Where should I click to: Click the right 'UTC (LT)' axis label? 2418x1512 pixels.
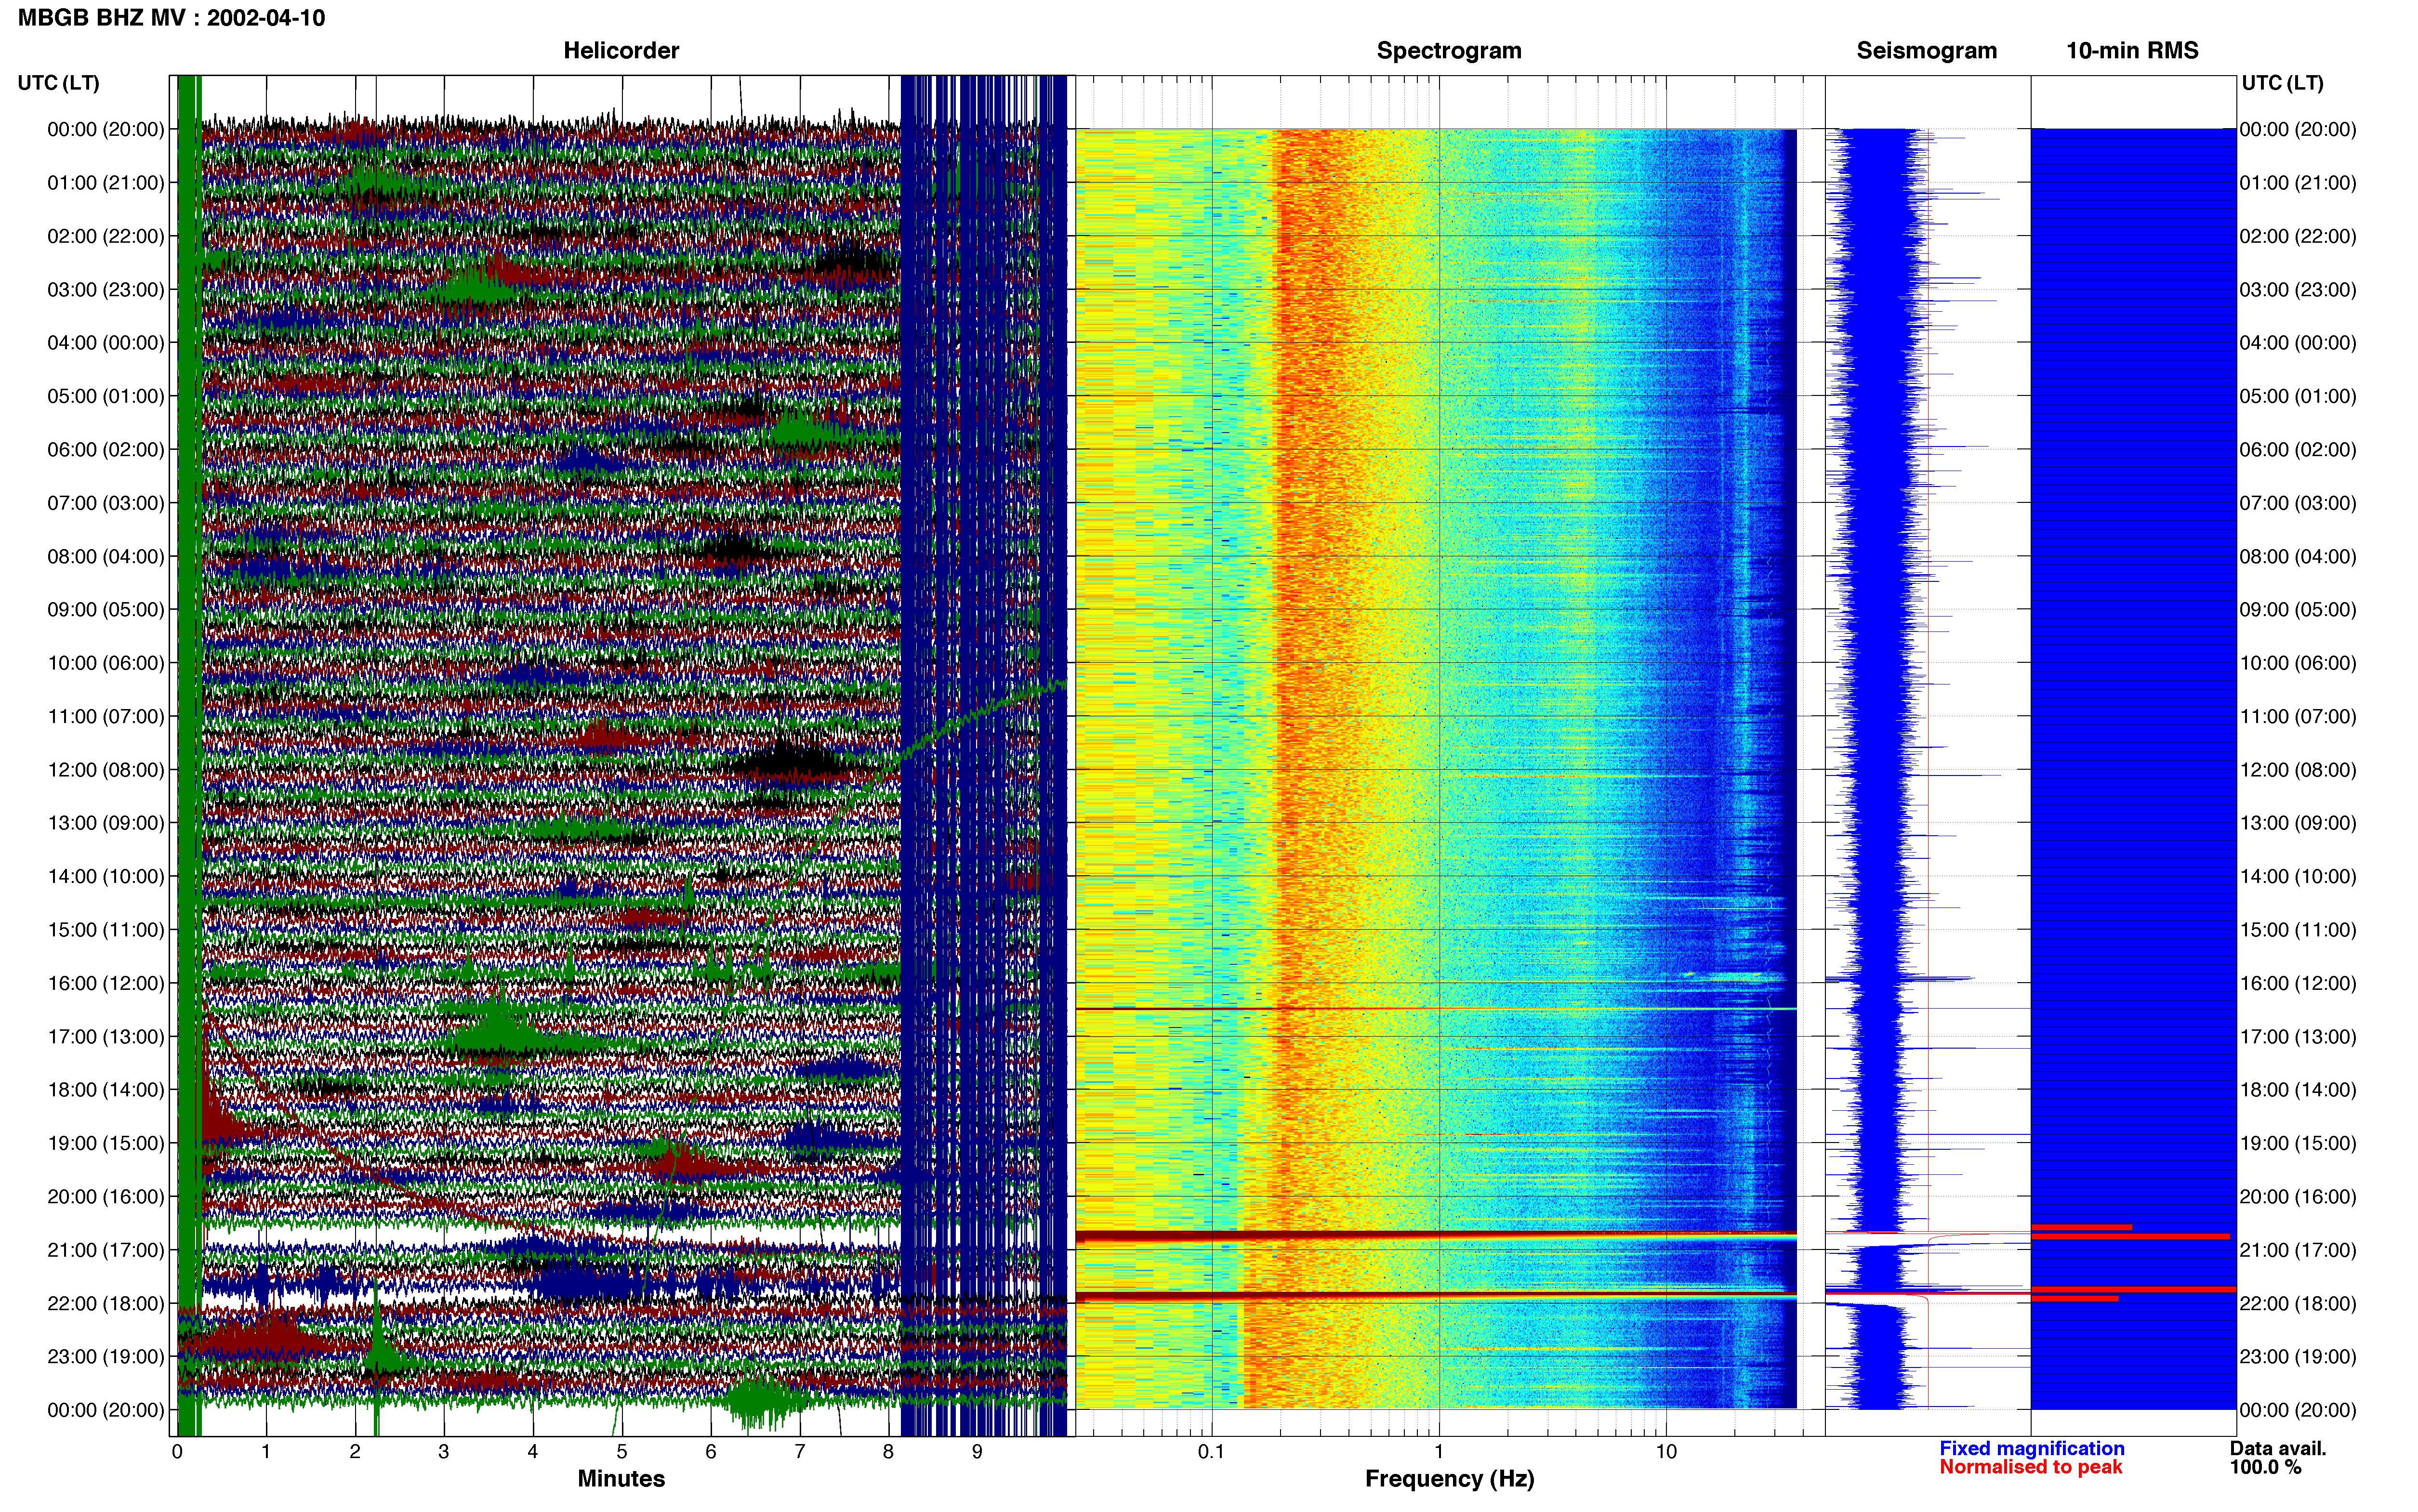point(2282,83)
